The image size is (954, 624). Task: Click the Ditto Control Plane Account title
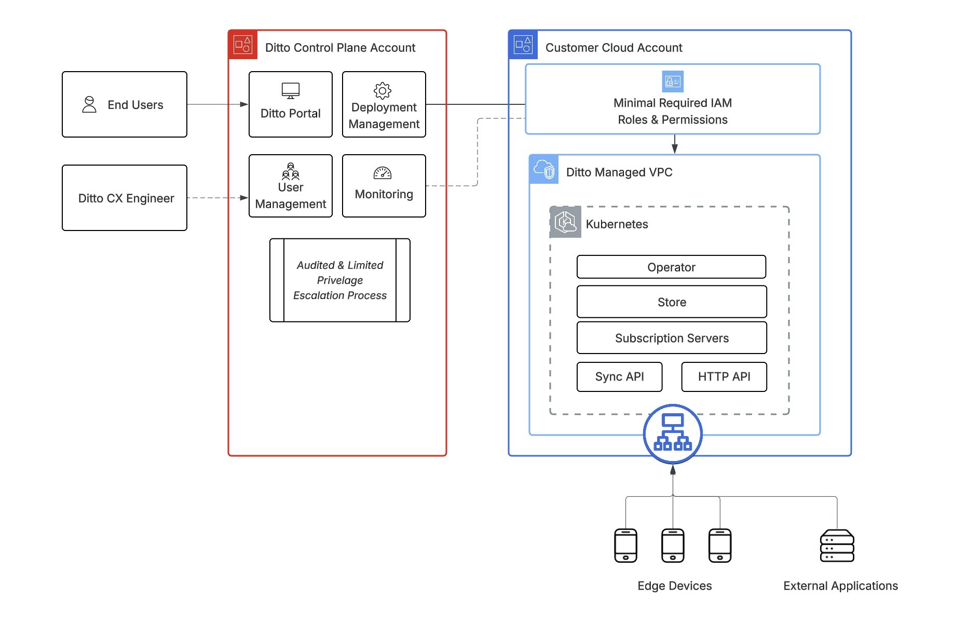click(x=340, y=48)
